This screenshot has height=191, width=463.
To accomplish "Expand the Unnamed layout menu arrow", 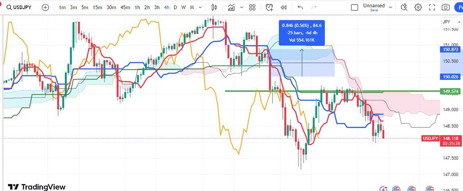I will 390,7.
